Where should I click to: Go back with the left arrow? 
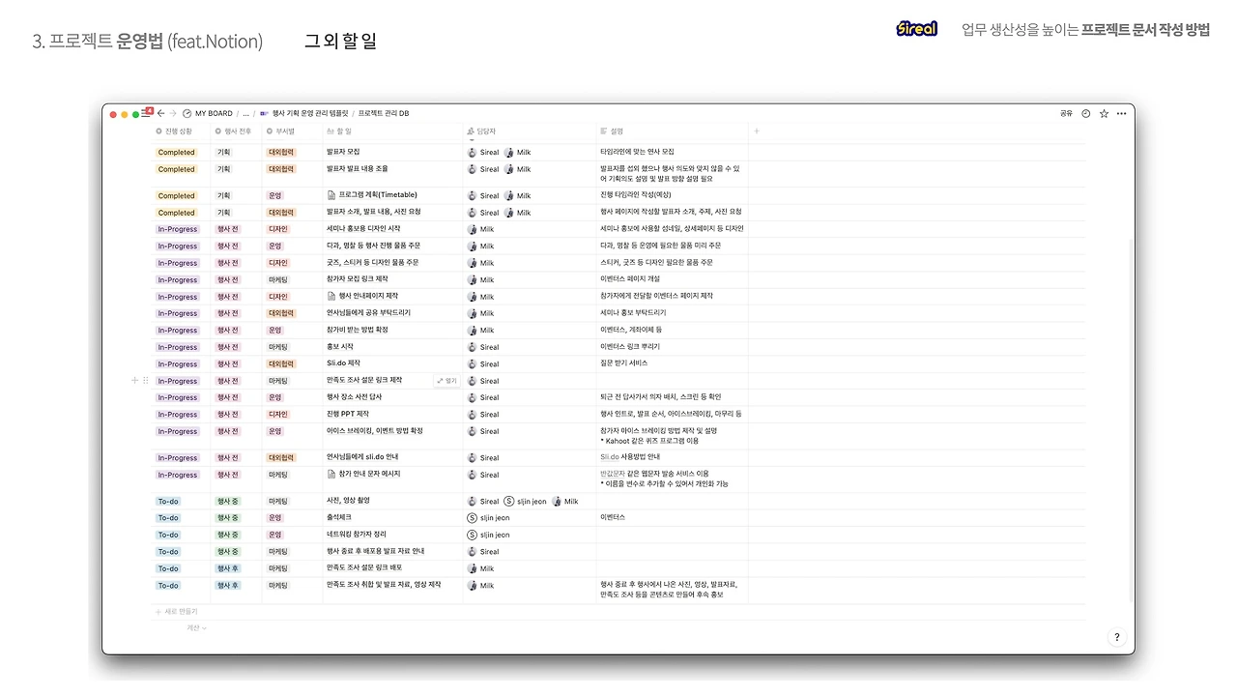point(161,113)
